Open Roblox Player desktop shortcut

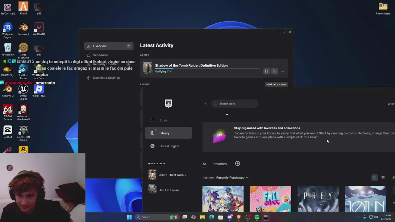click(39, 91)
